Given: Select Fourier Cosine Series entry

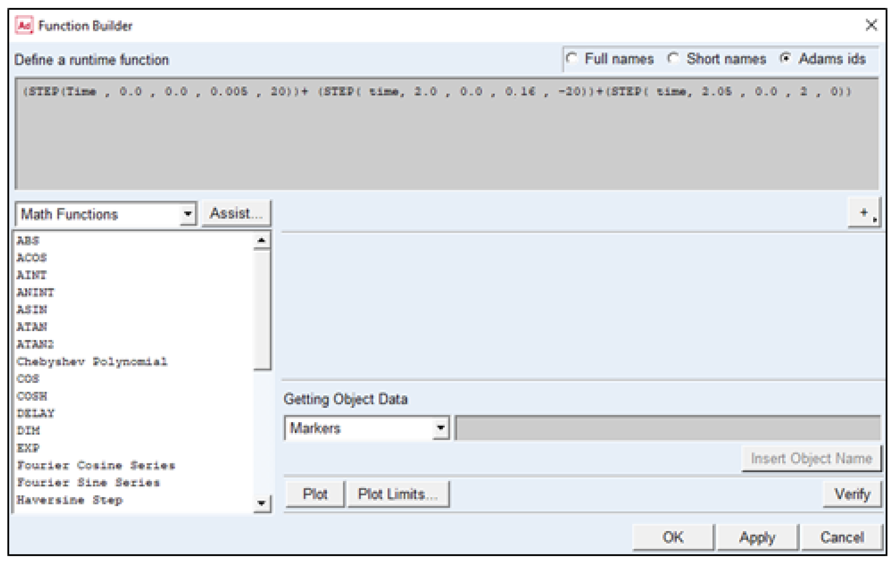Looking at the screenshot, I should click(x=96, y=465).
